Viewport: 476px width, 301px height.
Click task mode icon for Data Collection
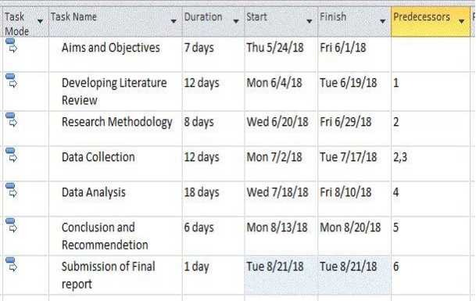pos(11,155)
